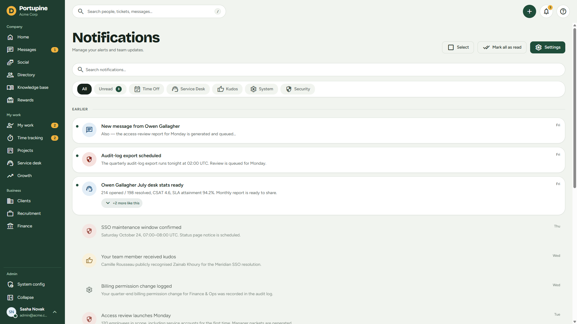
Task: Filter notifications by Time Off
Action: point(147,89)
